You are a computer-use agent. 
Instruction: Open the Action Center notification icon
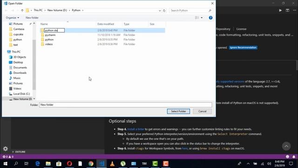[291, 164]
